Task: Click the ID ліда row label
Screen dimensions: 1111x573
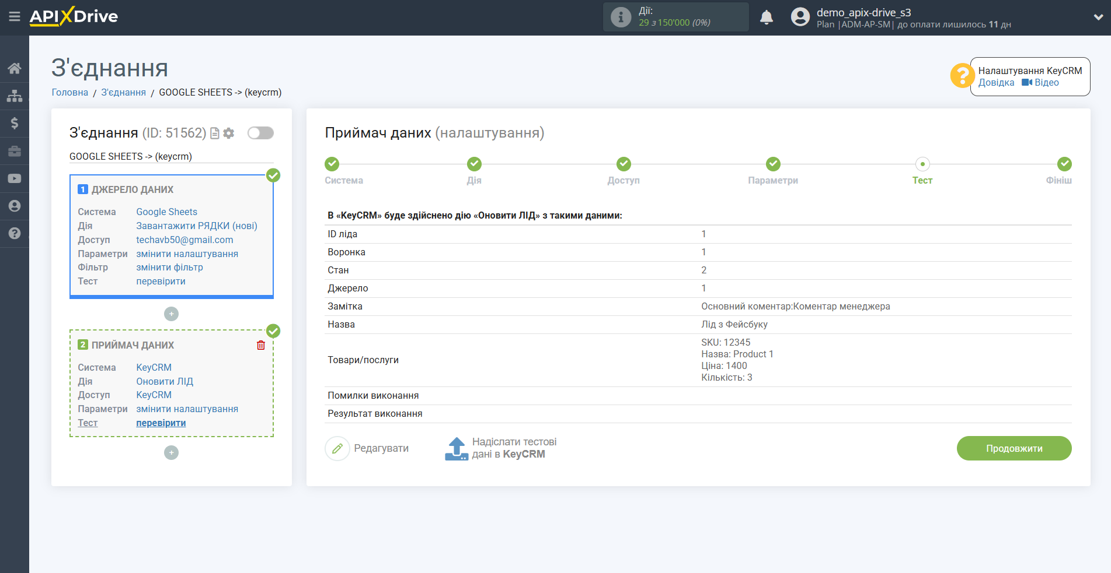Action: pos(343,234)
